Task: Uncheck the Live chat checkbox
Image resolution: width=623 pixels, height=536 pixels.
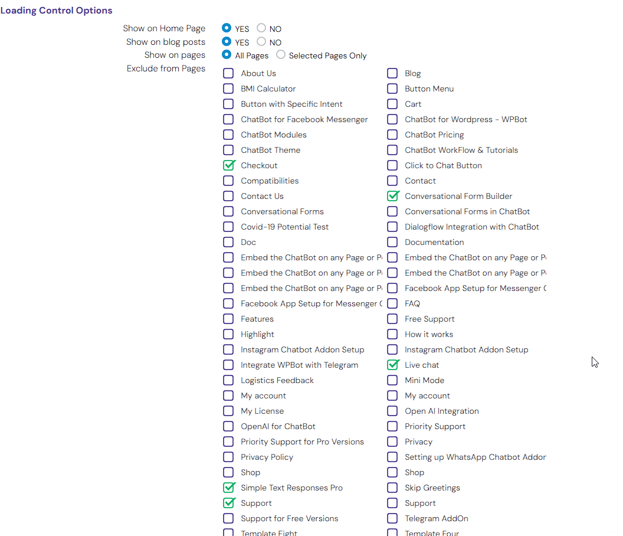Action: click(x=393, y=365)
